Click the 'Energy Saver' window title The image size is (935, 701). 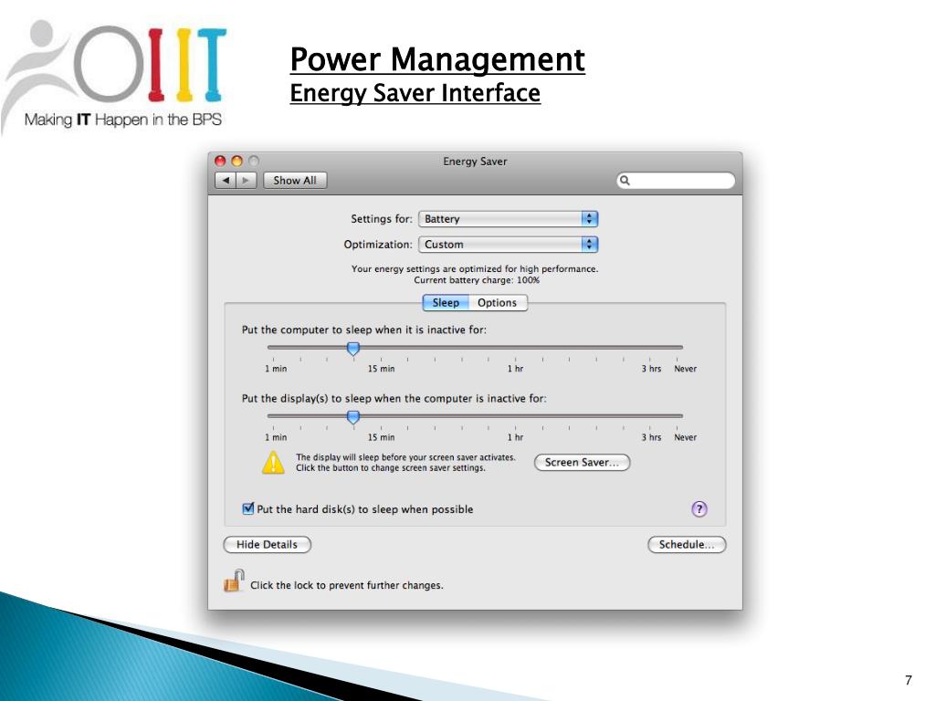pyautogui.click(x=475, y=162)
